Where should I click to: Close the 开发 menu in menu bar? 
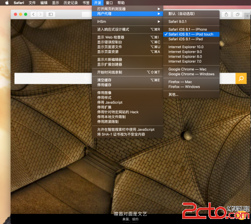click(x=97, y=3)
